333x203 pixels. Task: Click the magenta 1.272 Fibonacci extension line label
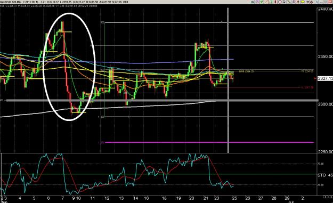pyautogui.click(x=101, y=142)
